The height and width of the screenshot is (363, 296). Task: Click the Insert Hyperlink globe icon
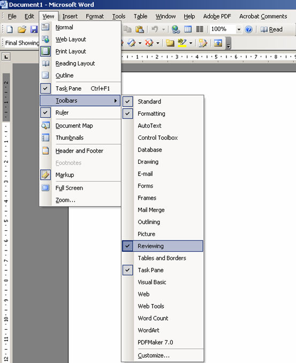[x=176, y=29]
